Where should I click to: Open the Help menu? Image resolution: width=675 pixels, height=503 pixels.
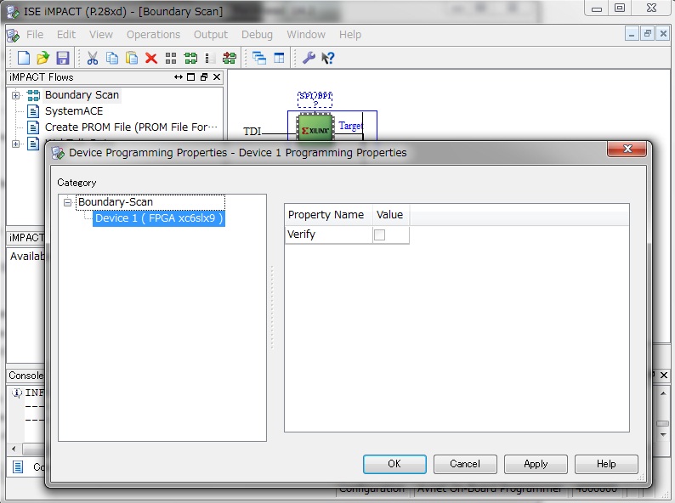click(350, 35)
